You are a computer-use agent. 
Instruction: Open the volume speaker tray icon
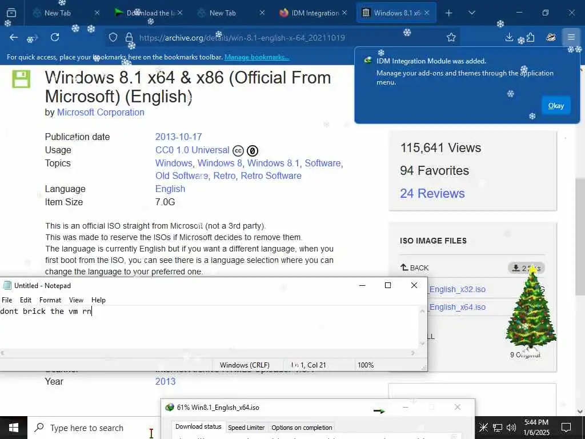[x=511, y=428]
